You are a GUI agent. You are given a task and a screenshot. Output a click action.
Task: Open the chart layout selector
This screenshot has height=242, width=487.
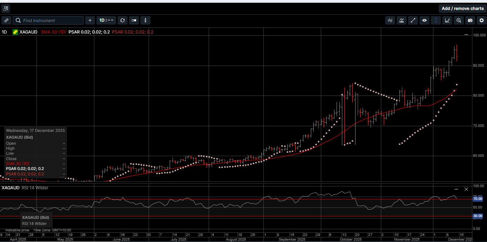134,20
